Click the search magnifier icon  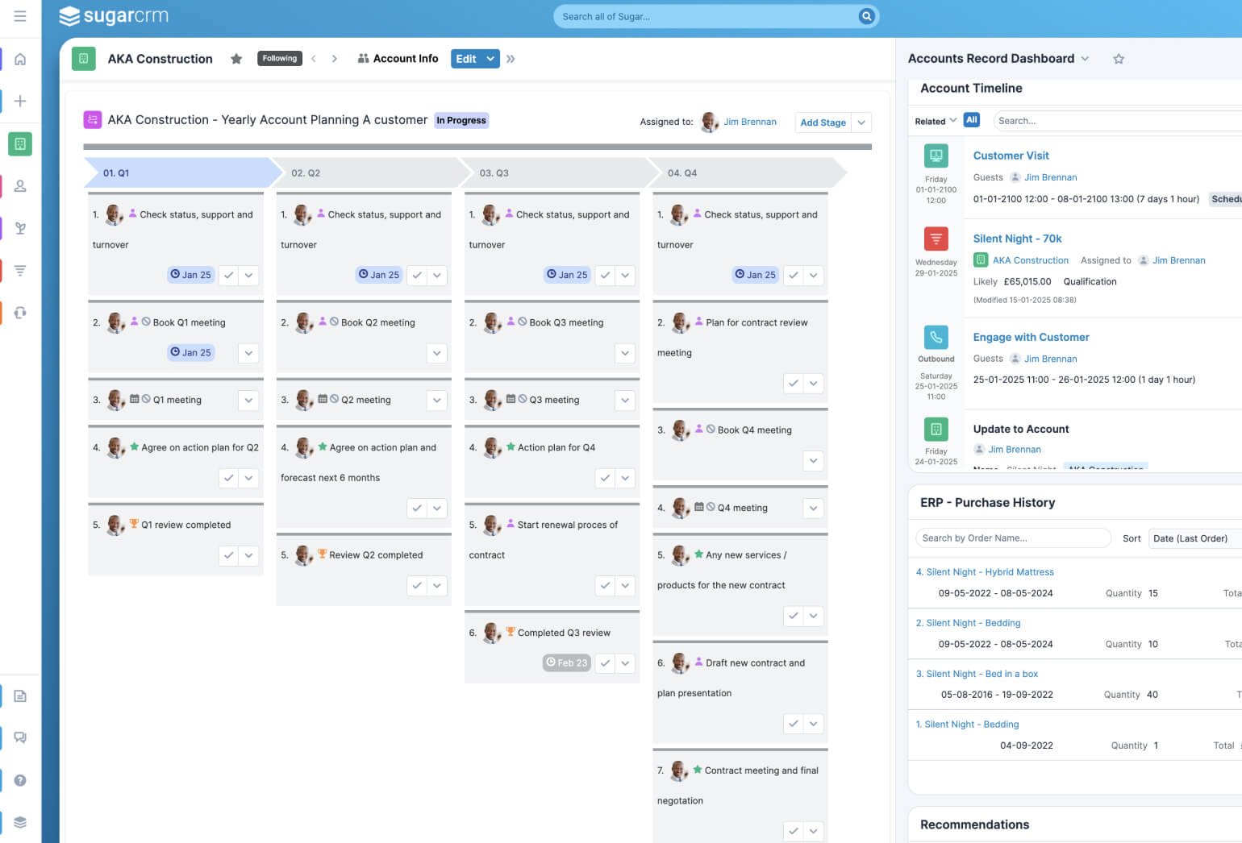(866, 16)
